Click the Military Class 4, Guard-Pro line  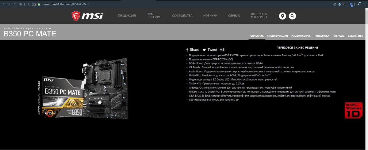pos(262,91)
